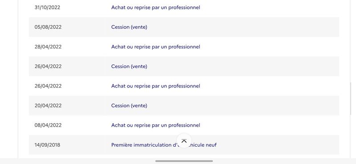
Task: Select the 31/10/2022 date cell
Action: click(47, 7)
